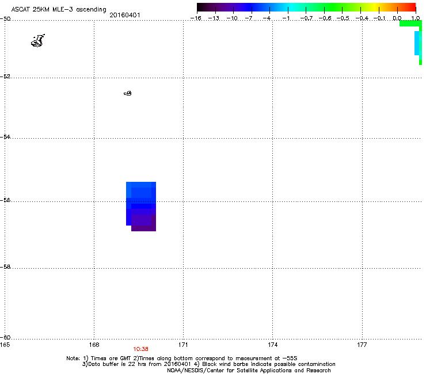Screen dimensions: 426x374
Task: Click the -52 latitude axis label
Action: [5, 77]
